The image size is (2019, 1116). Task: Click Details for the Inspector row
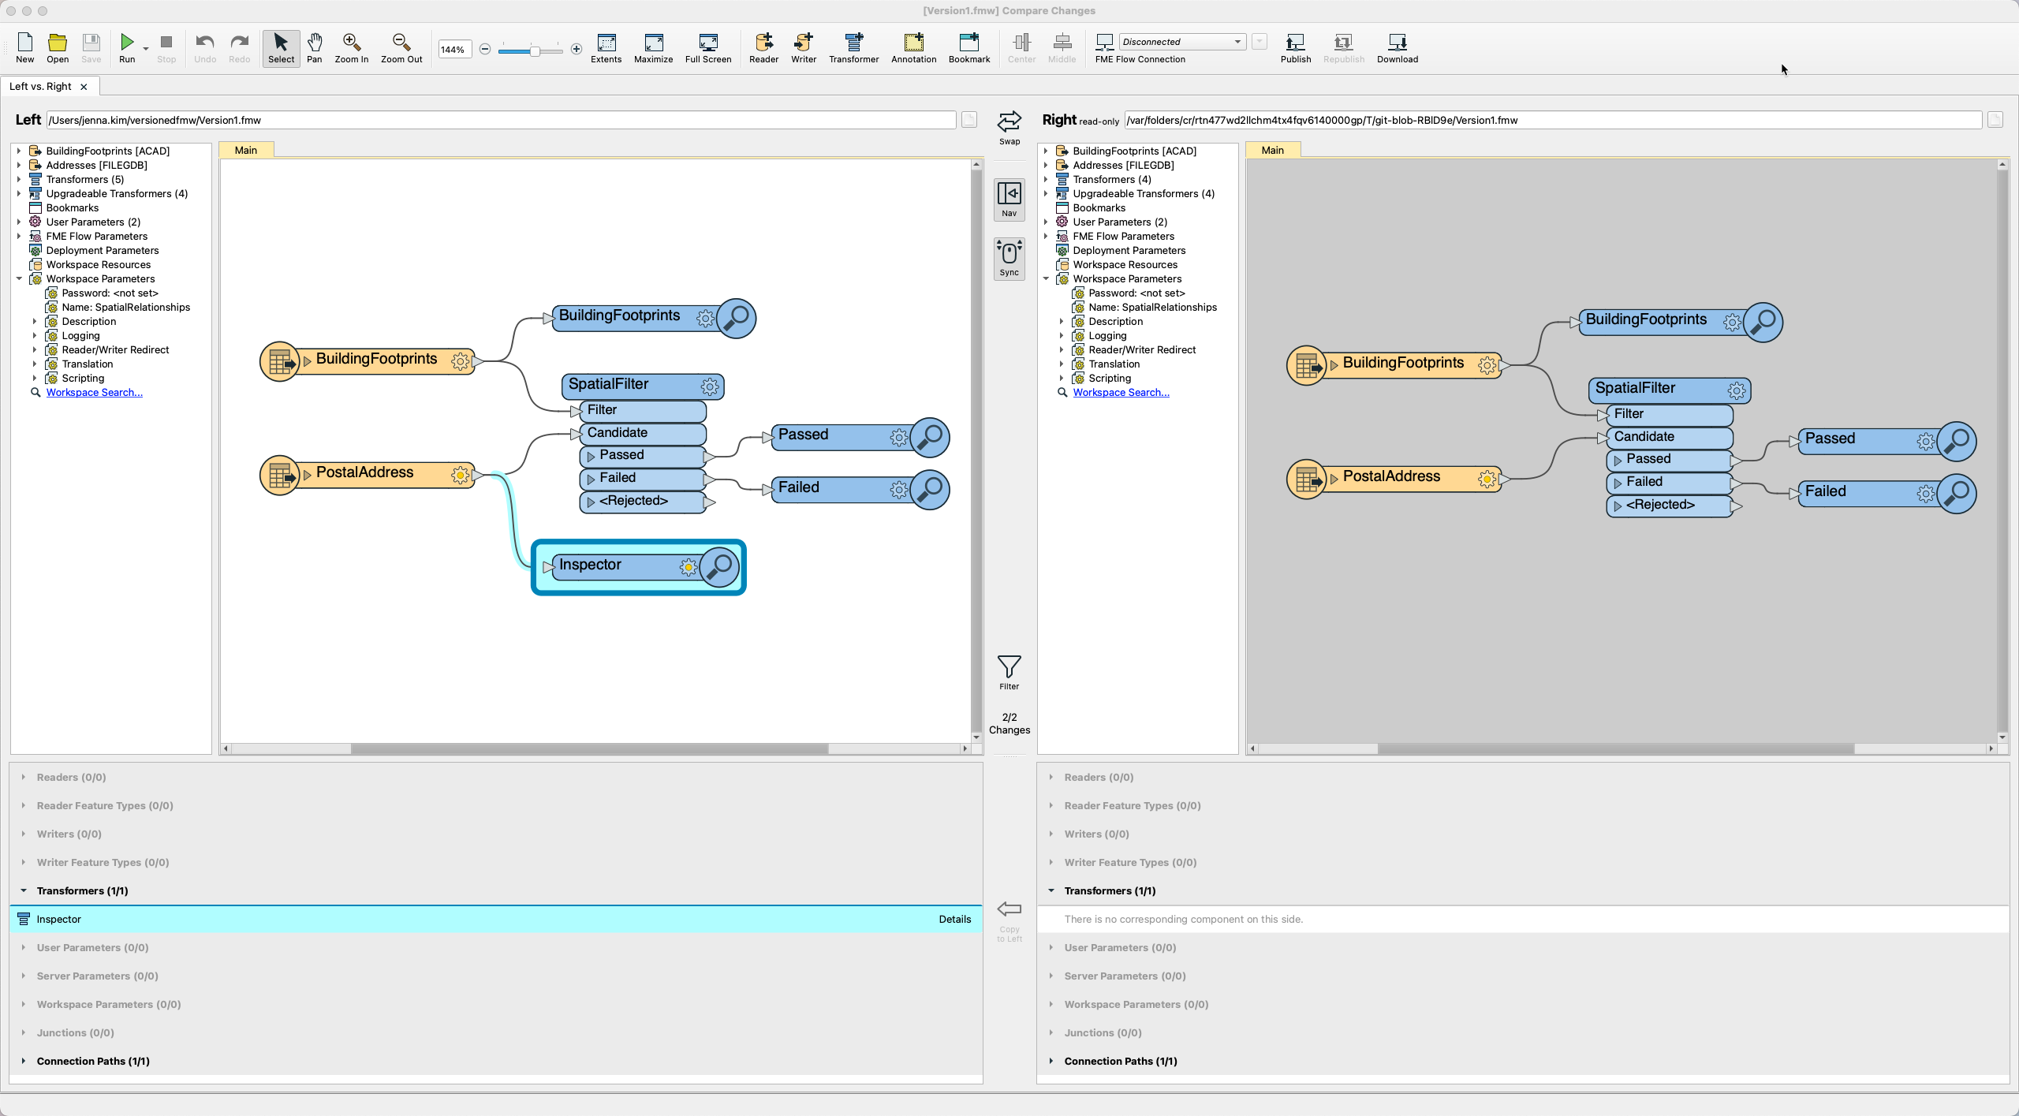click(x=955, y=919)
